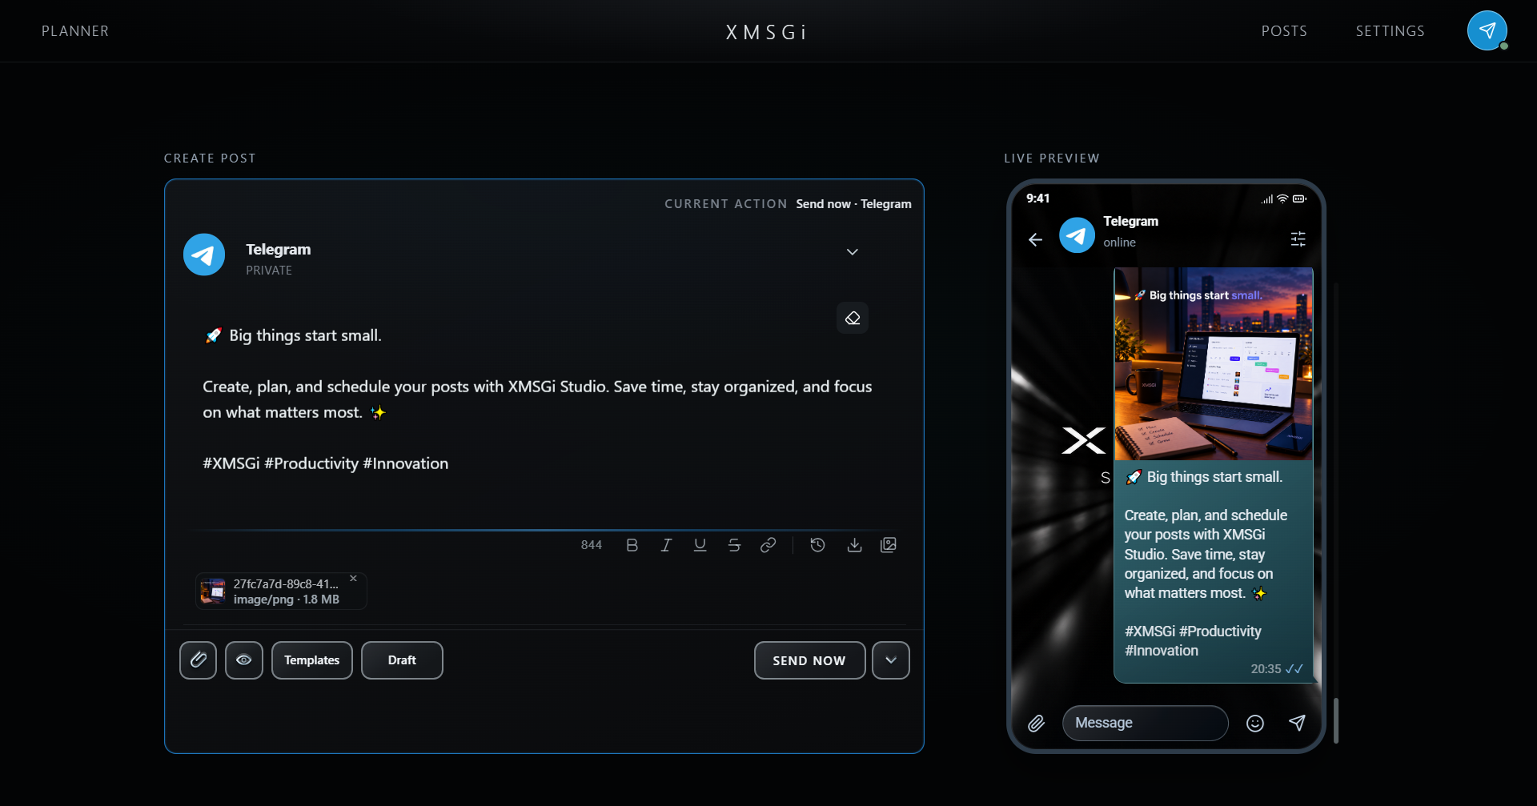Click the download arrow icon in editor toolbar

[x=854, y=545]
